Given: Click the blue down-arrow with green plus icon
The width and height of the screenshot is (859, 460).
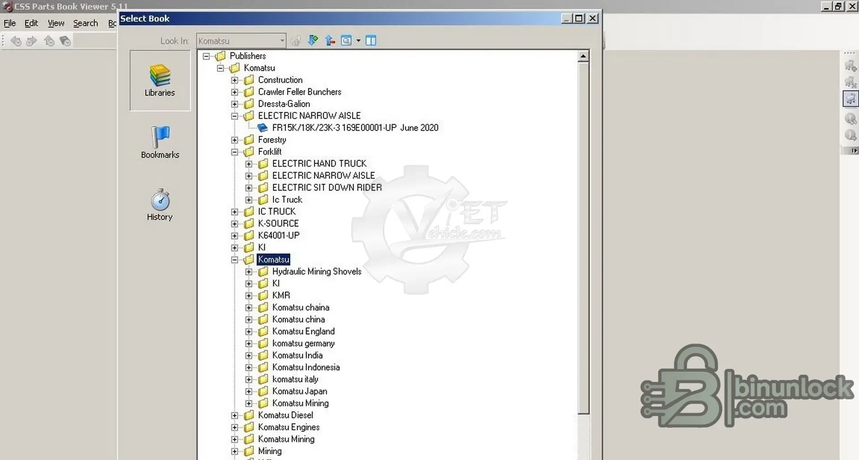Looking at the screenshot, I should [x=313, y=41].
